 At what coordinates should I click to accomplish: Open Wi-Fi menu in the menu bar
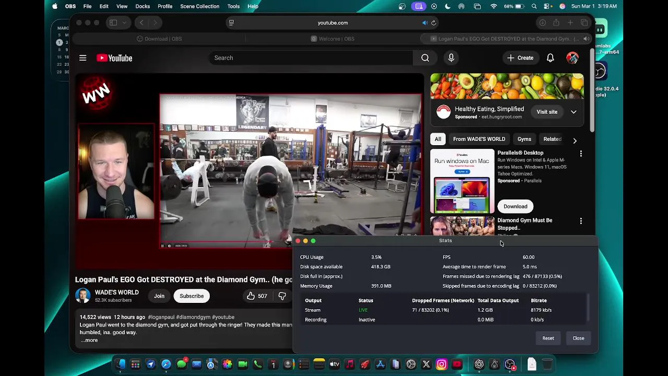pos(493,6)
